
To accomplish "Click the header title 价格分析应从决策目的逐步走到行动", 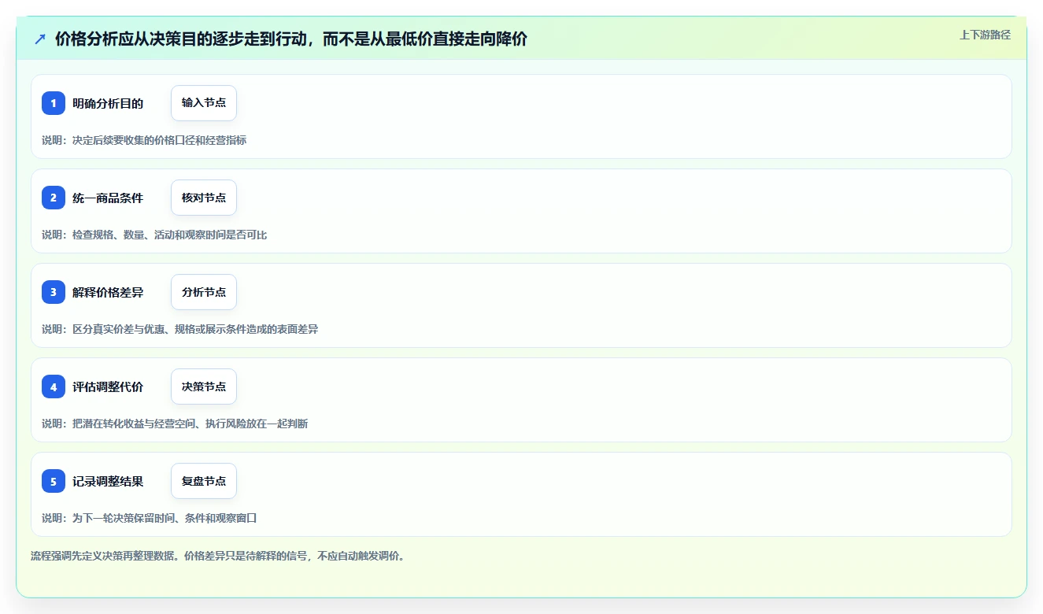I will 291,39.
